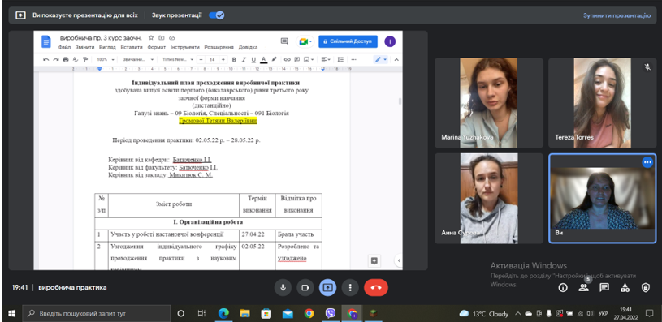Open the Змінити menu
Viewport: 662px width, 322px height.
[x=84, y=47]
